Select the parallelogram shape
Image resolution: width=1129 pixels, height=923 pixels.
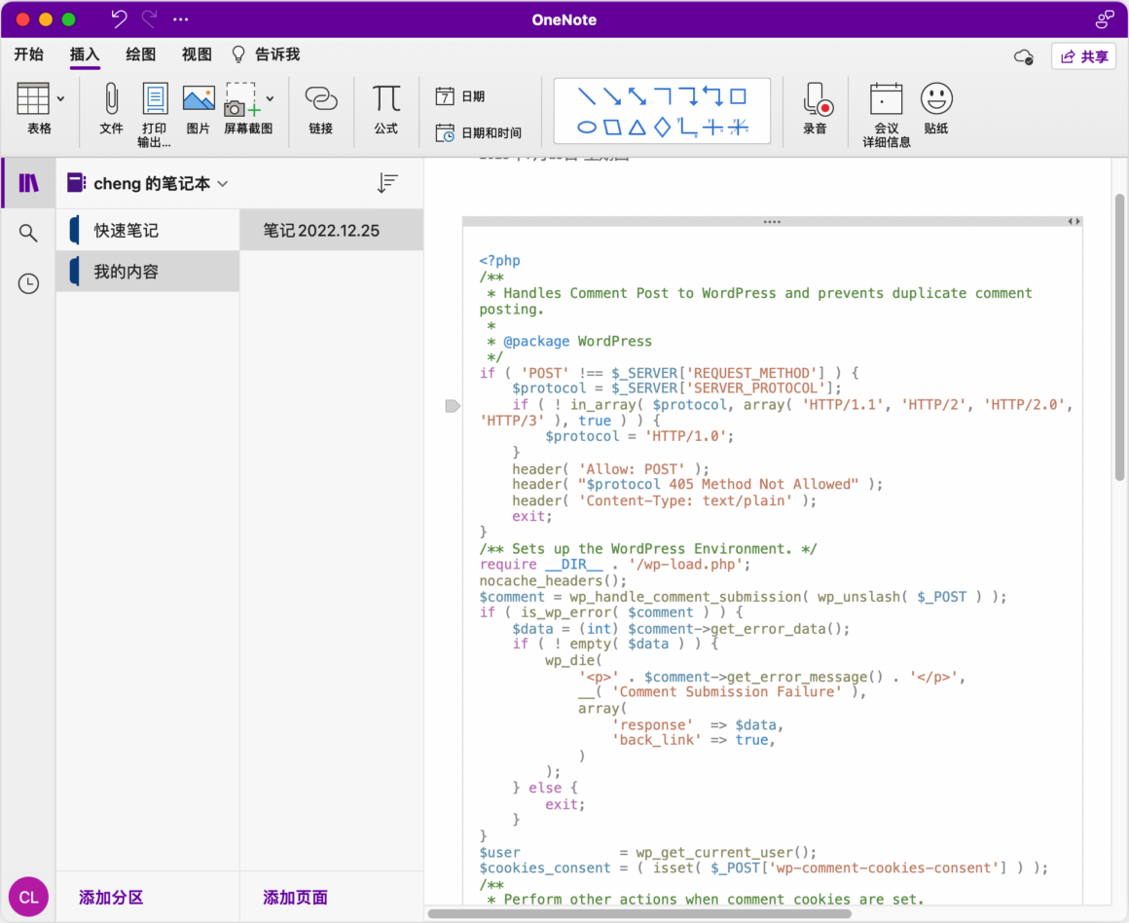coord(612,128)
